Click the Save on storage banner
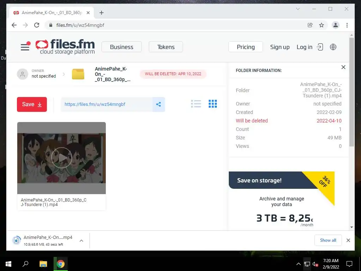The image size is (361, 271). tap(281, 180)
